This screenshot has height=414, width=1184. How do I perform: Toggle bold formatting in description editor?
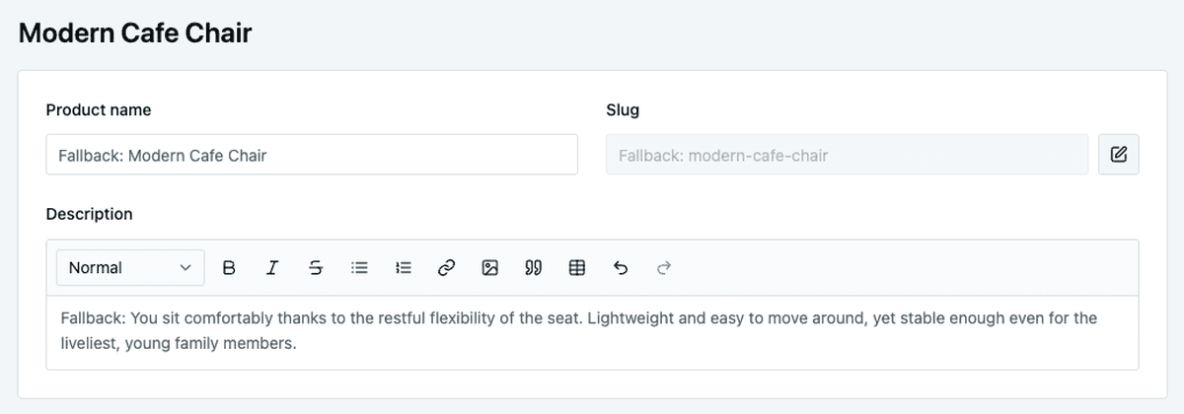pyautogui.click(x=229, y=268)
